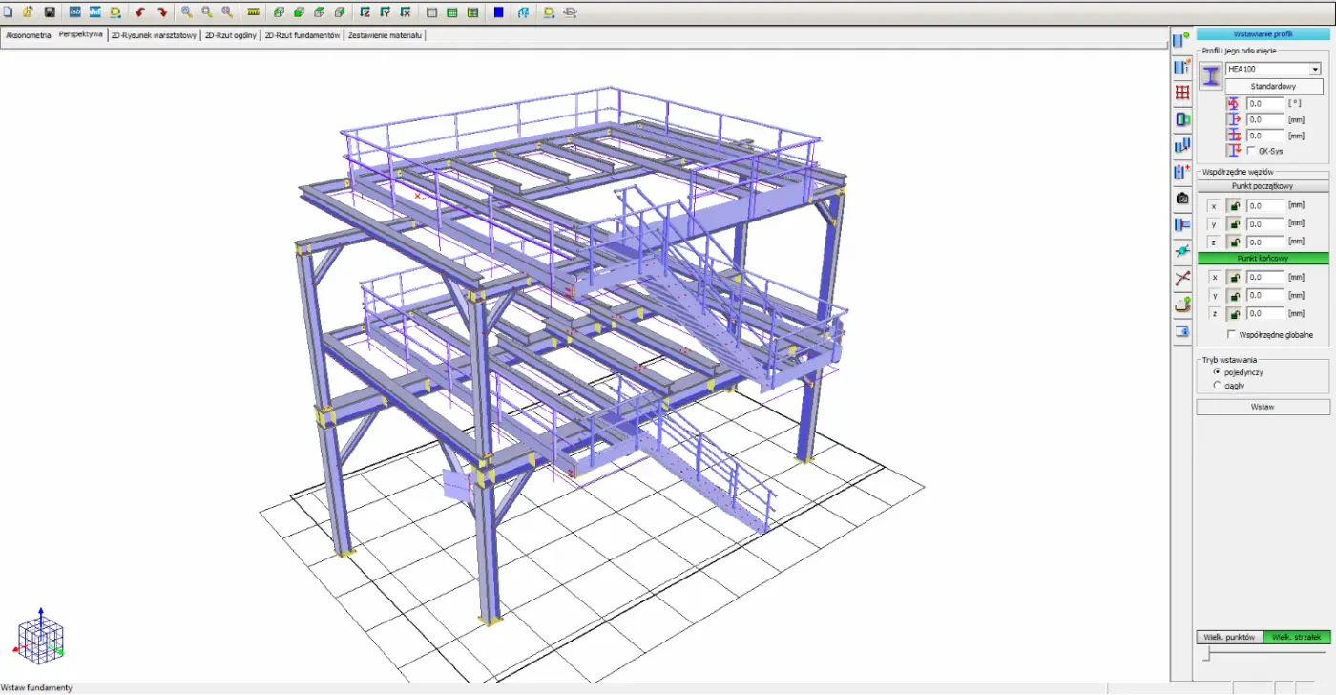Viewport: 1336px width, 695px height.
Task: Switch to the Aksonometria tab
Action: click(x=29, y=35)
